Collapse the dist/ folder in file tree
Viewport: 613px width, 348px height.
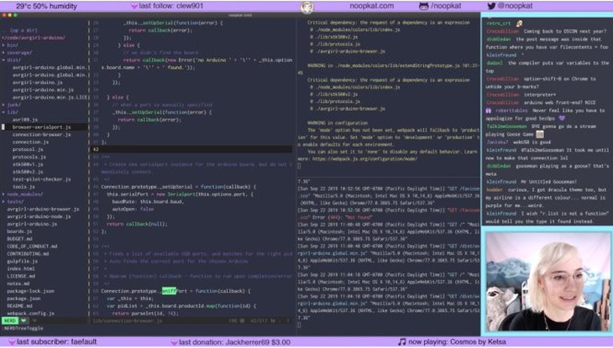(x=14, y=60)
